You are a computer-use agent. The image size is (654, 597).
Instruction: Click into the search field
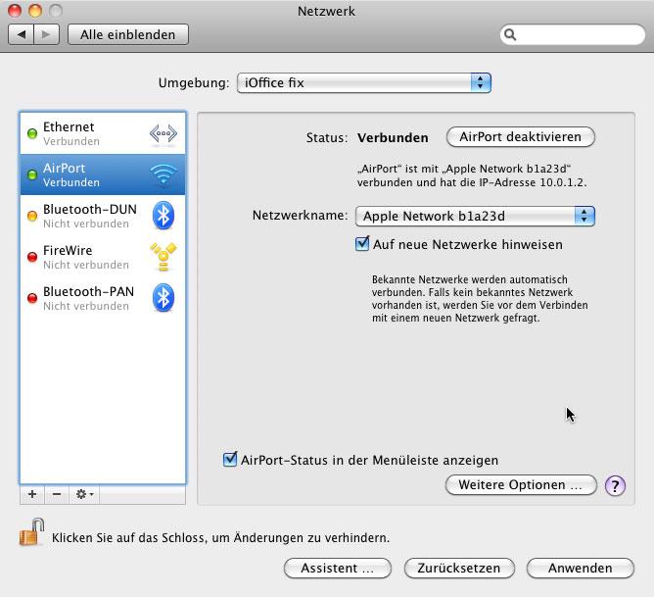(572, 34)
